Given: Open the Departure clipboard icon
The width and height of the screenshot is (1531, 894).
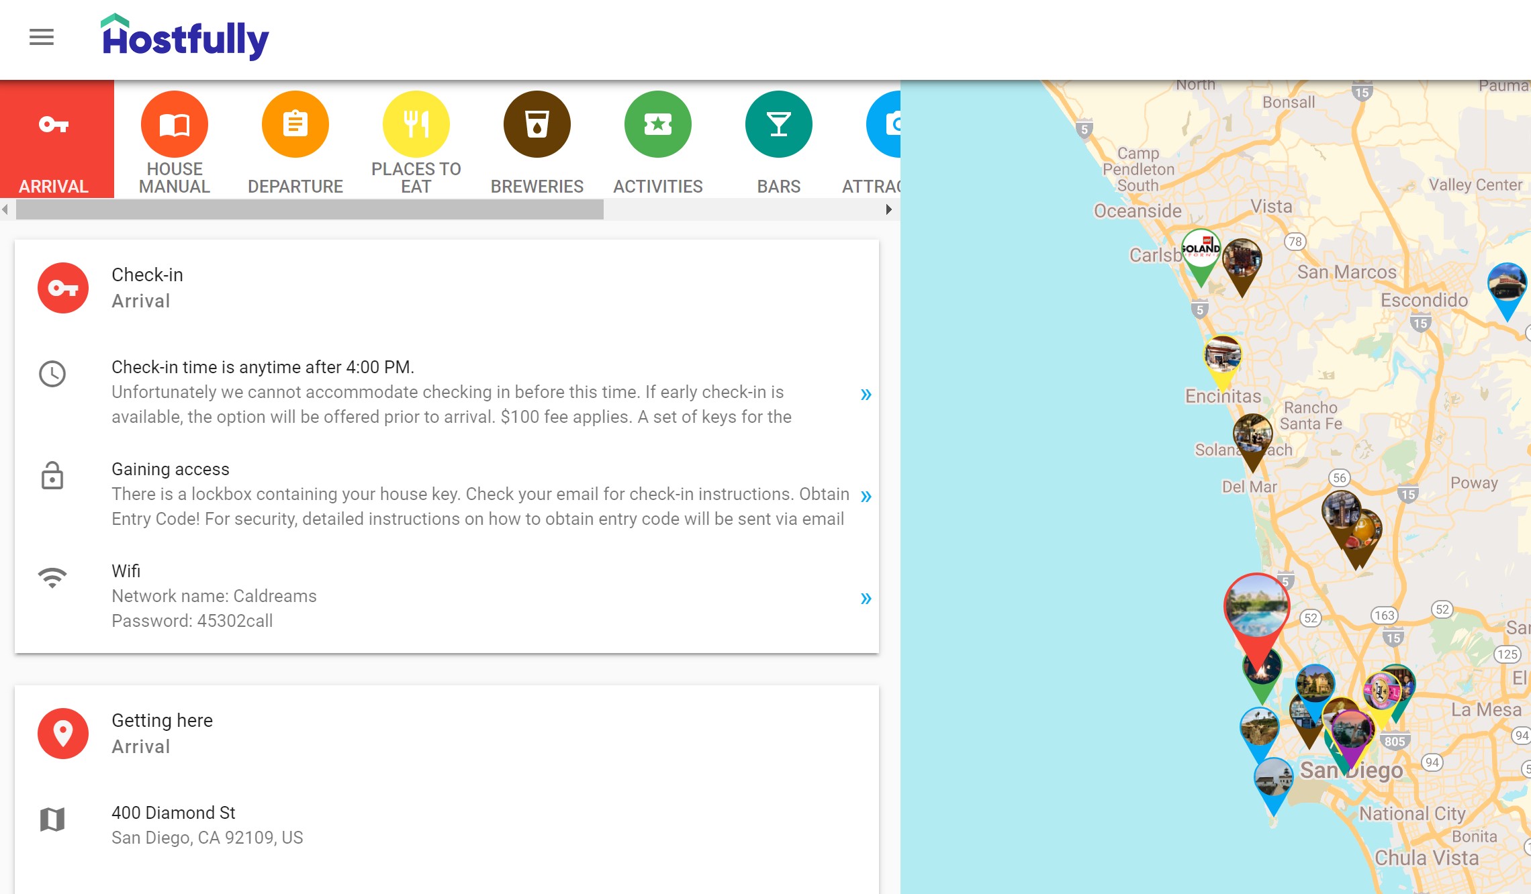Looking at the screenshot, I should coord(295,125).
